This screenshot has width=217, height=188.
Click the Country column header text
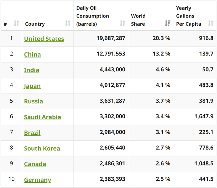tap(35, 24)
